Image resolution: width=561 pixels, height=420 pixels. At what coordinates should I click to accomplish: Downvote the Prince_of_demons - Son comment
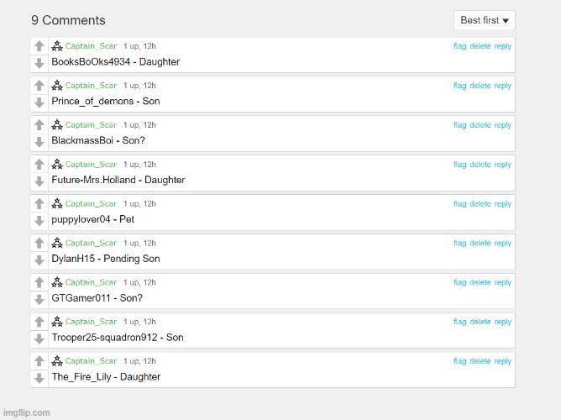pyautogui.click(x=39, y=102)
